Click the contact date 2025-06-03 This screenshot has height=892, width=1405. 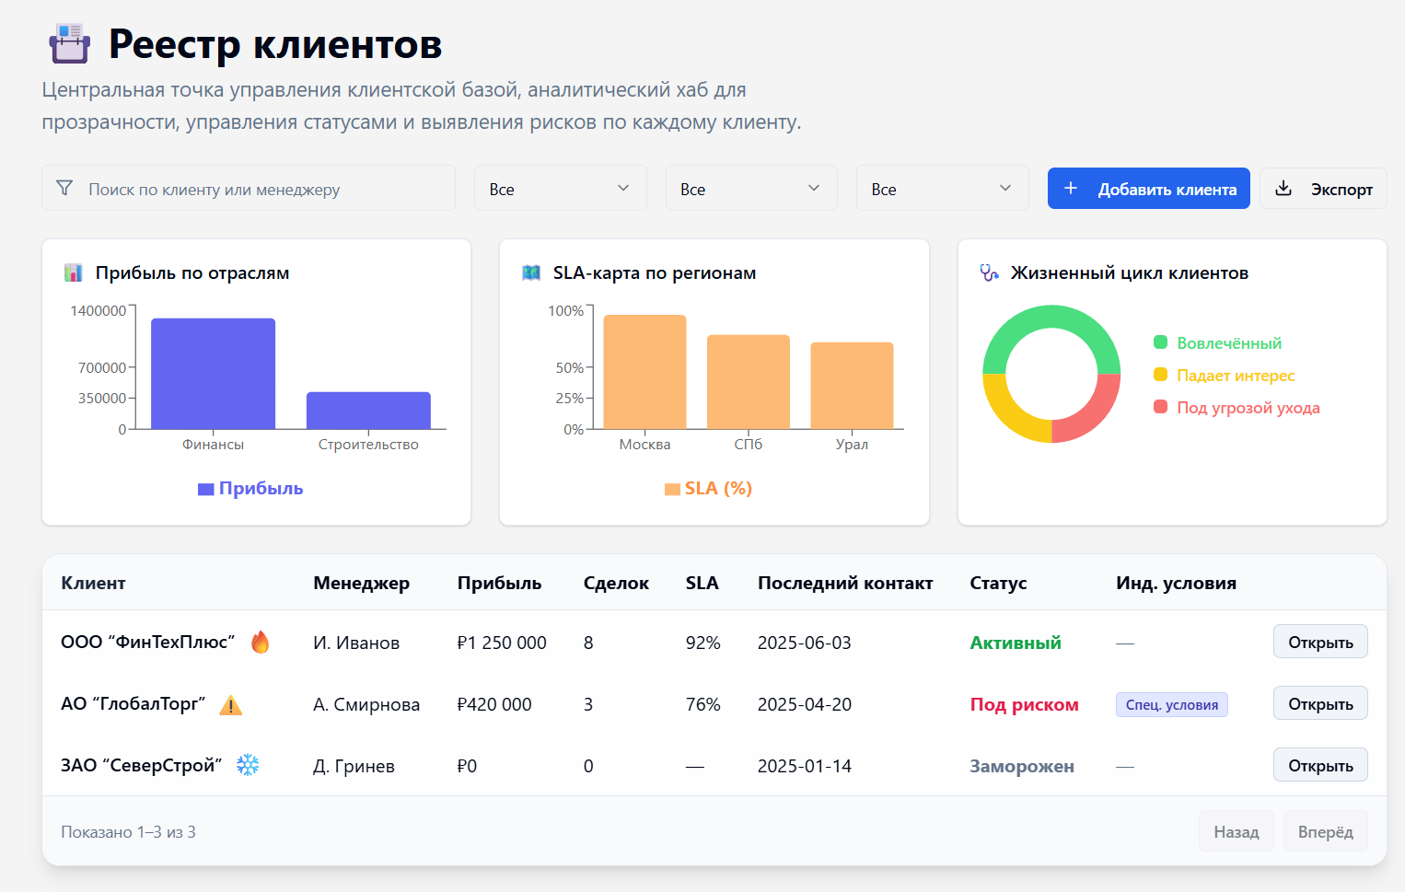point(805,643)
